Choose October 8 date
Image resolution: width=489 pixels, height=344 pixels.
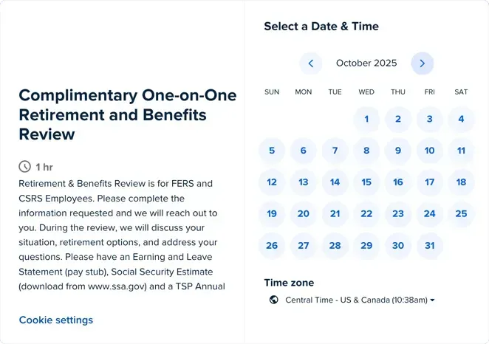[x=366, y=151]
